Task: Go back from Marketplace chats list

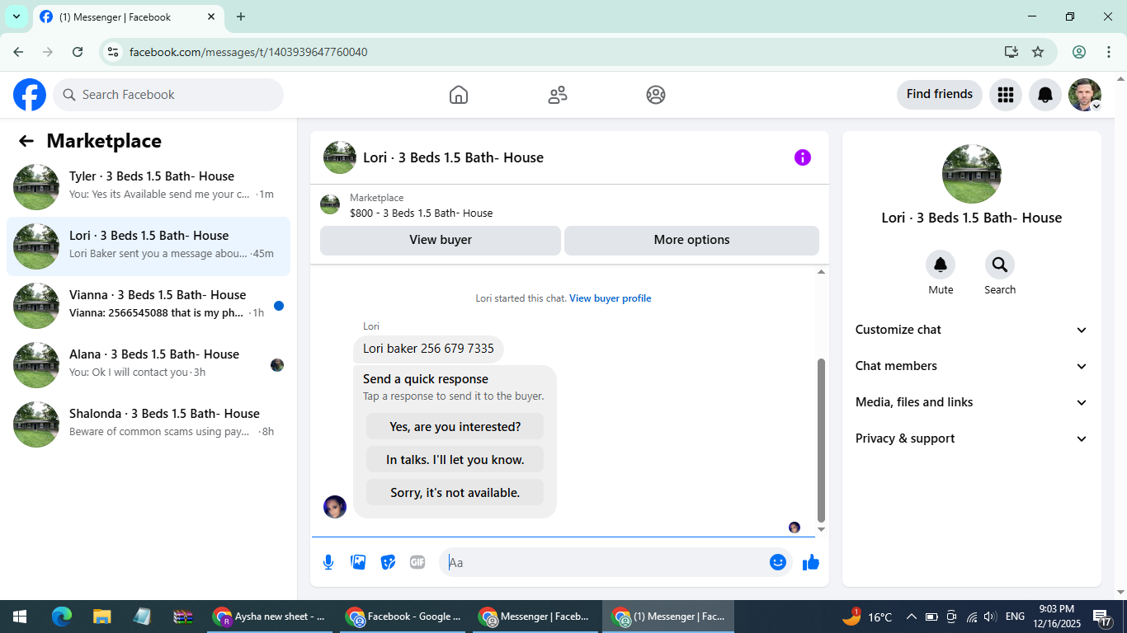Action: tap(26, 141)
